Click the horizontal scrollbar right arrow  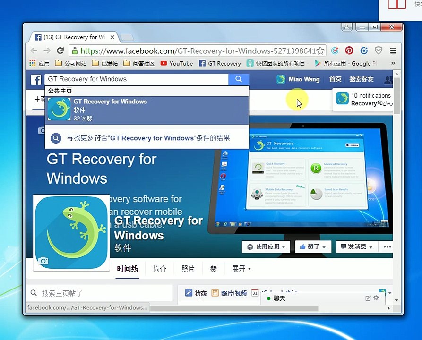click(388, 308)
